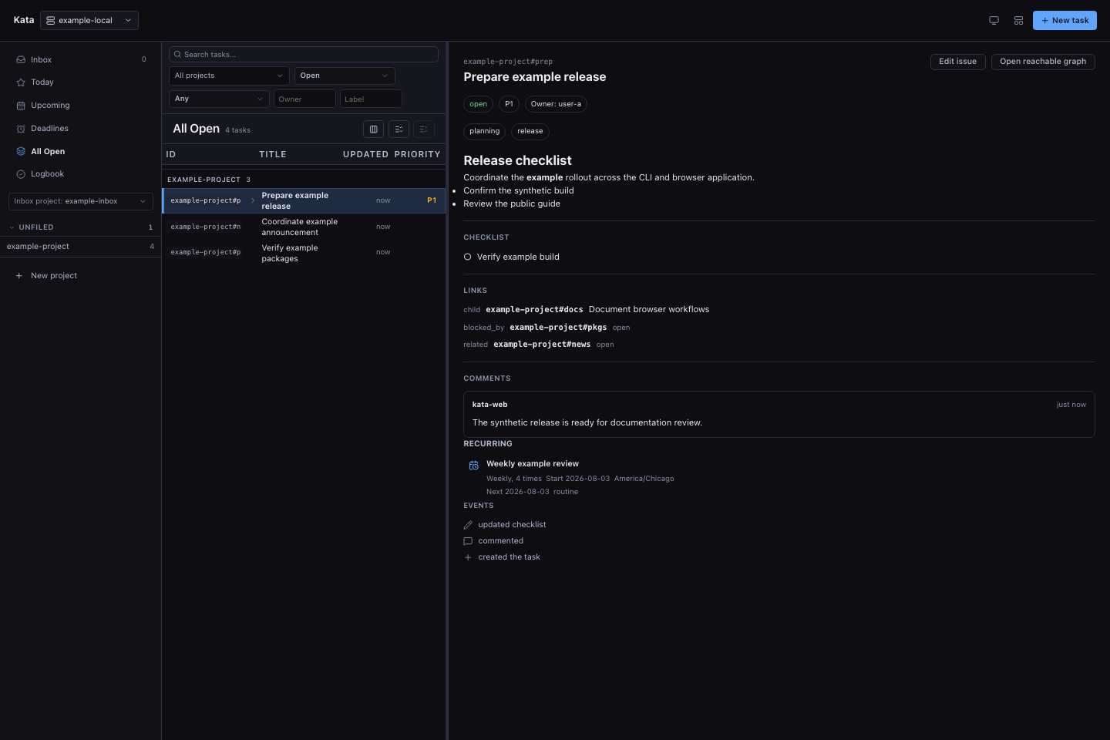1110x740 pixels.
Task: Click the release label tag
Action: click(x=530, y=132)
